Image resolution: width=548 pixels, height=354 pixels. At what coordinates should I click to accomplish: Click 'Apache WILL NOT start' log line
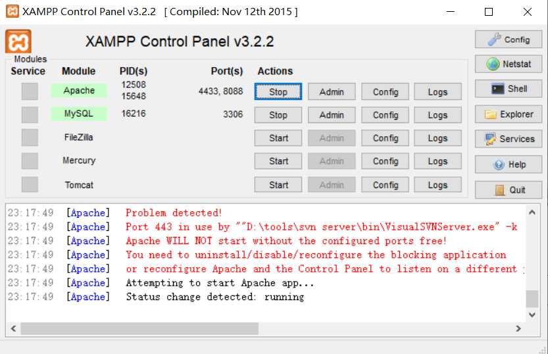pos(286,241)
